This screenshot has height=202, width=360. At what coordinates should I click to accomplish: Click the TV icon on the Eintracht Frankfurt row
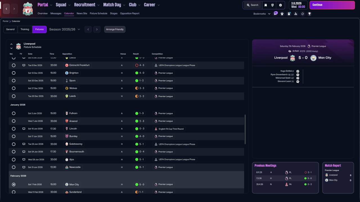pyautogui.click(x=24, y=65)
